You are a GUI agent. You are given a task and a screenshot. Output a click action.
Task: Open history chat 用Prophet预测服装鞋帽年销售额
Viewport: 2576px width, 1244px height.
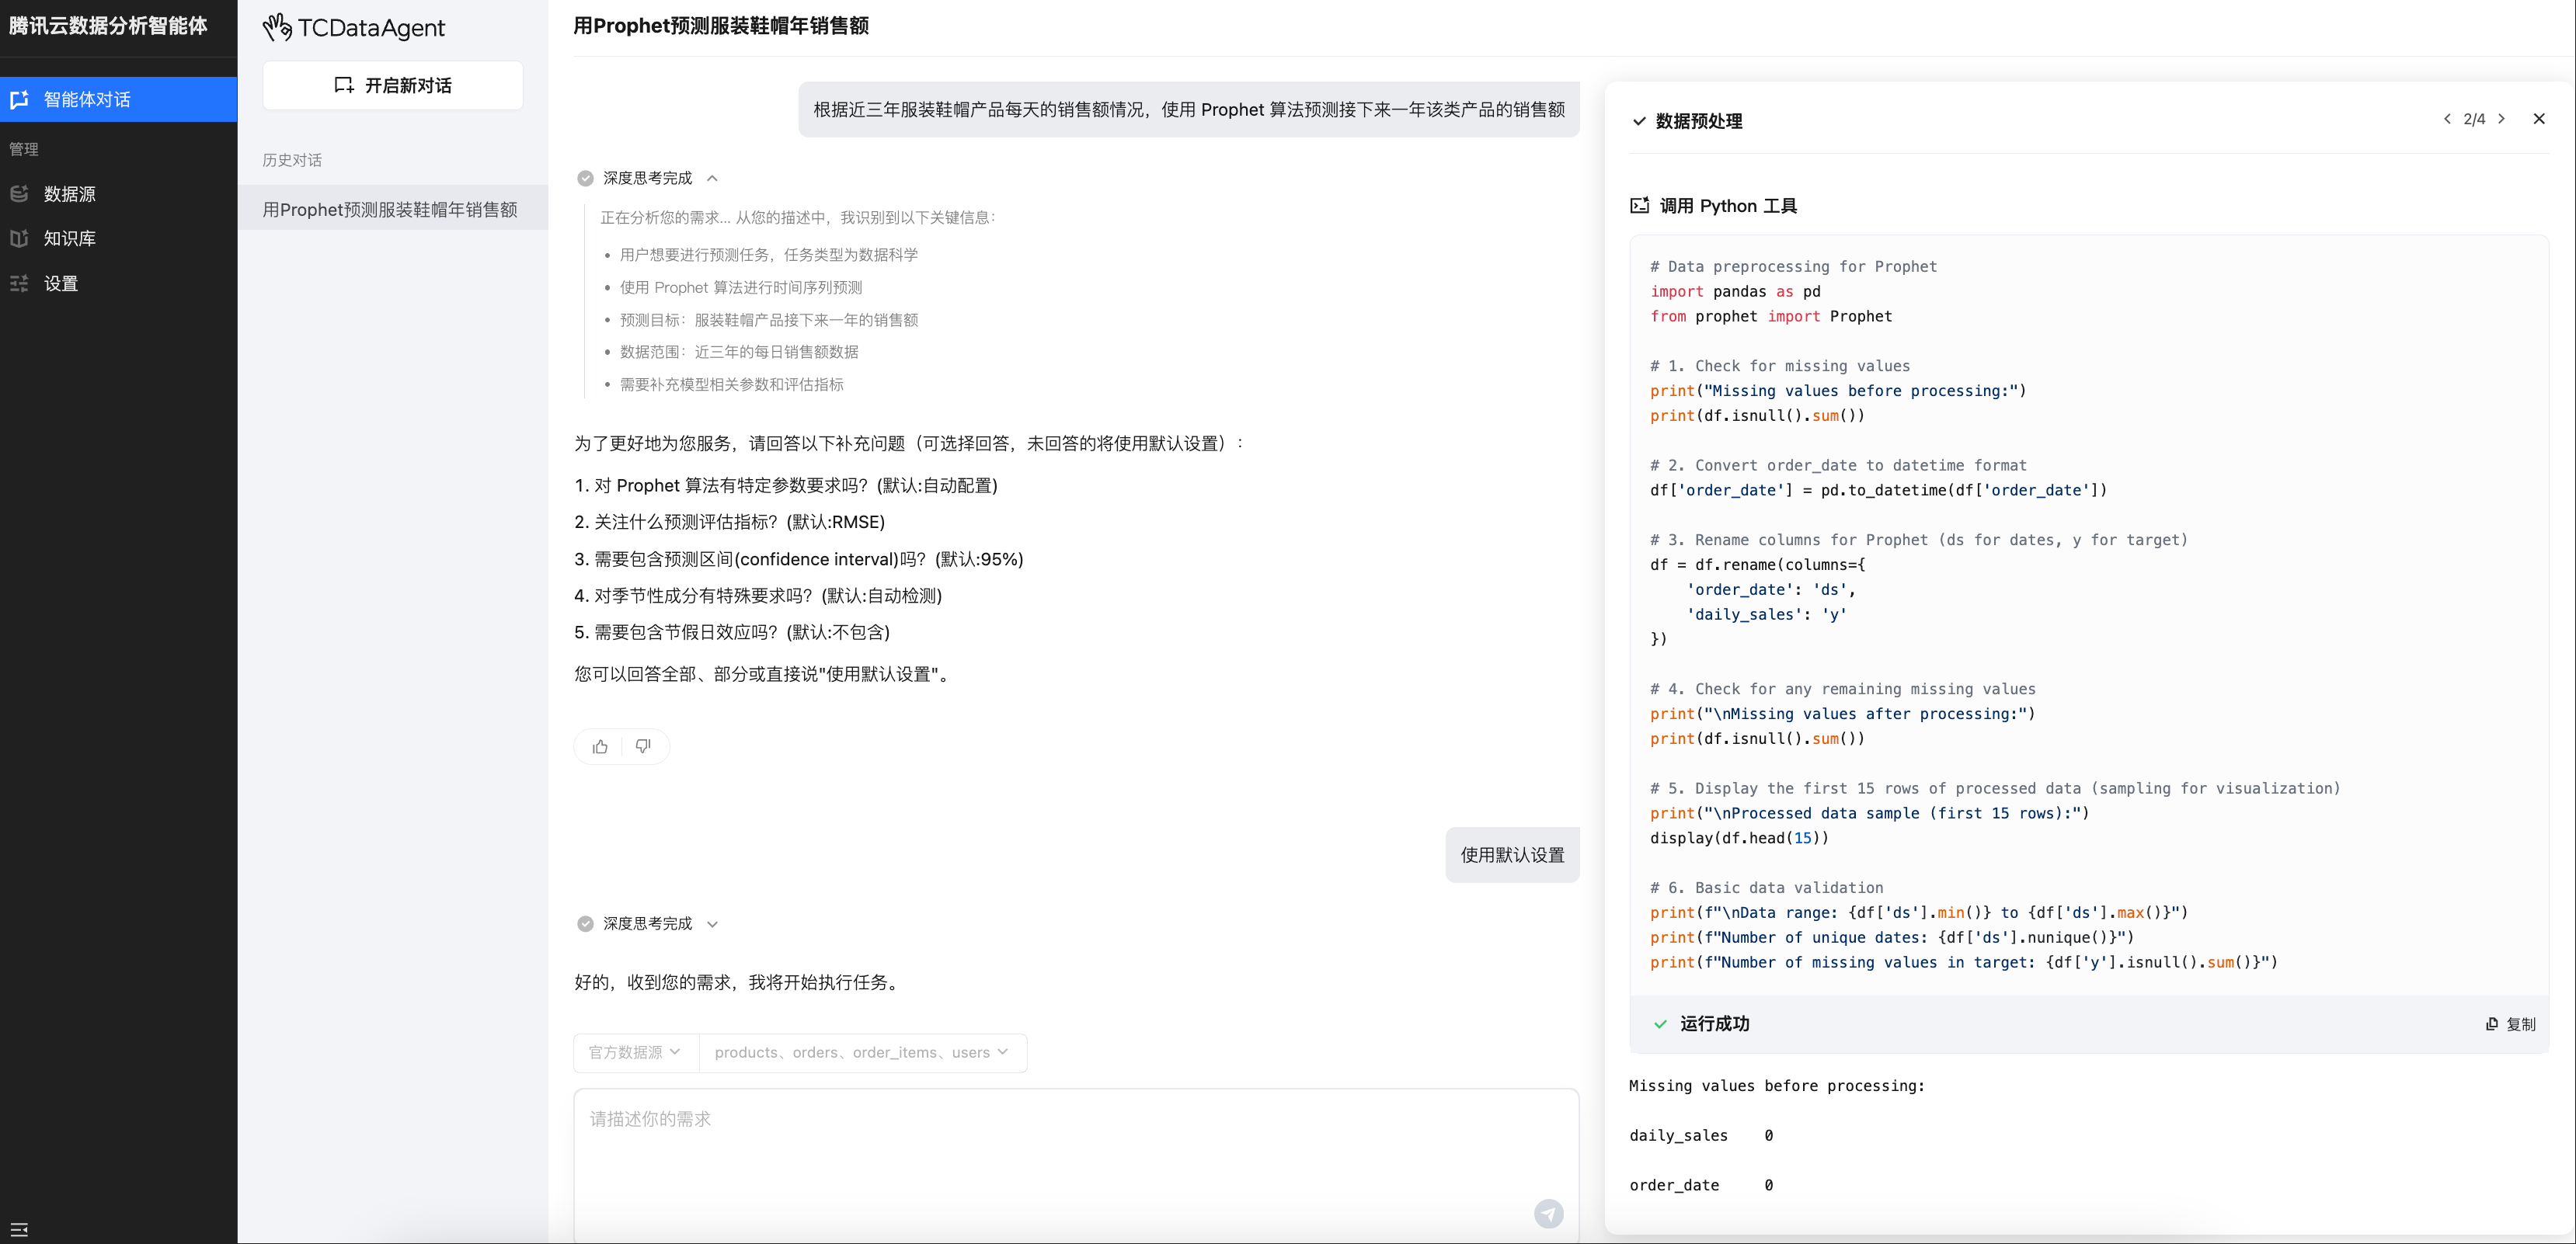(x=392, y=209)
